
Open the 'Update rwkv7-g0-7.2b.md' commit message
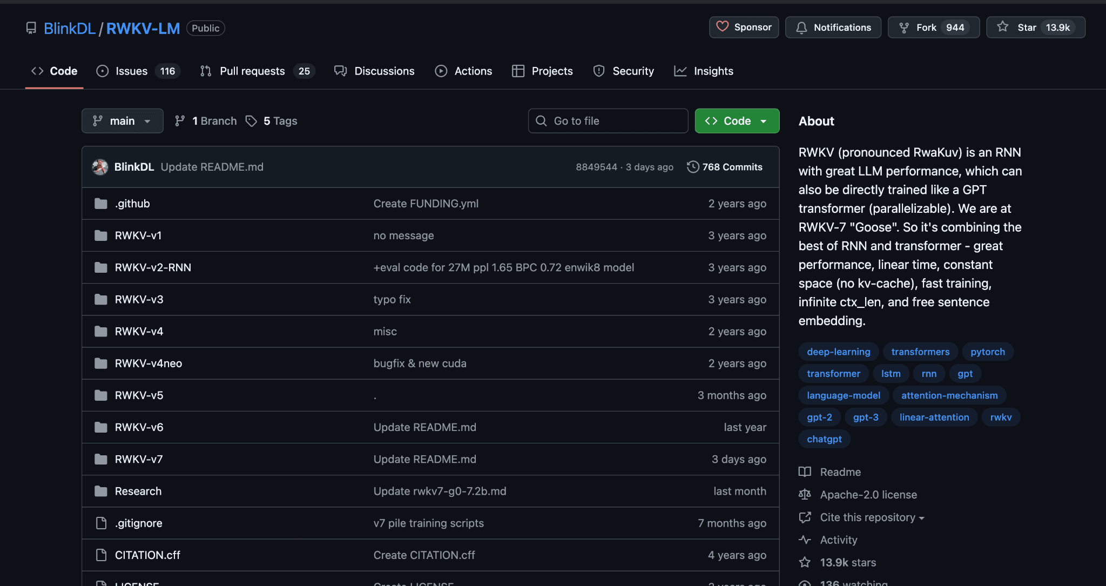point(440,491)
